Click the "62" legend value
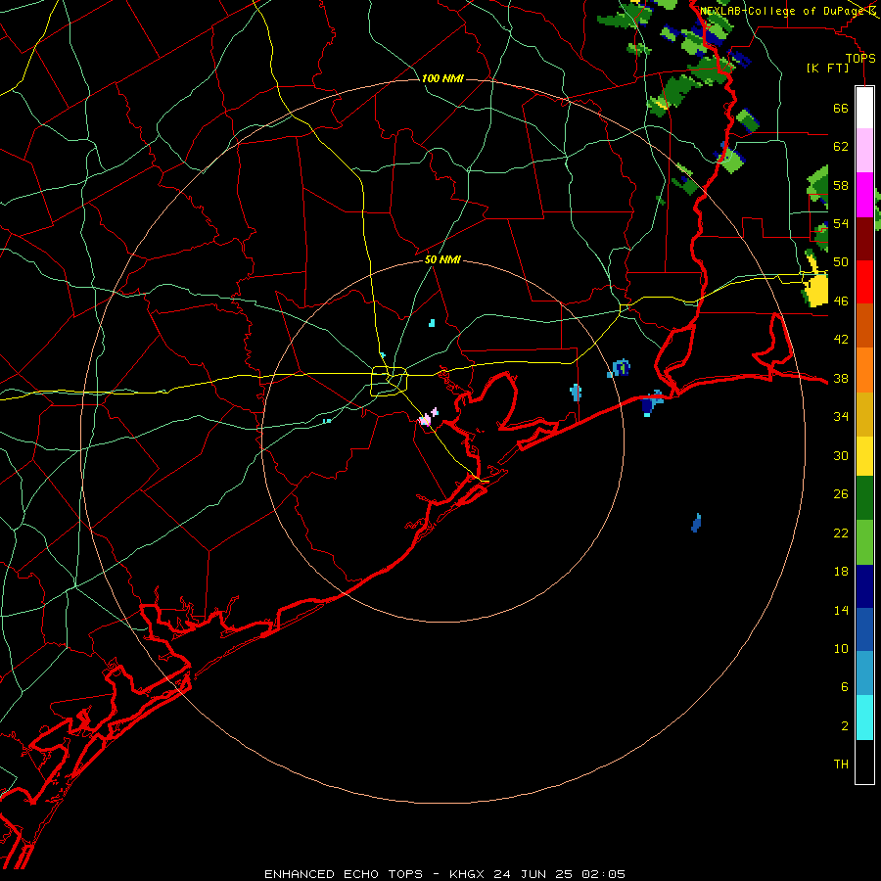Screen dimensions: 881x881 (x=841, y=147)
